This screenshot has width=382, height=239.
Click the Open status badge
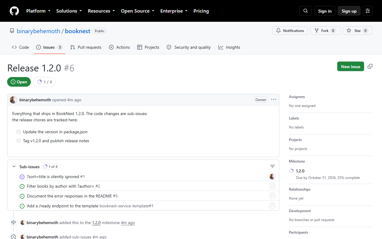19,82
